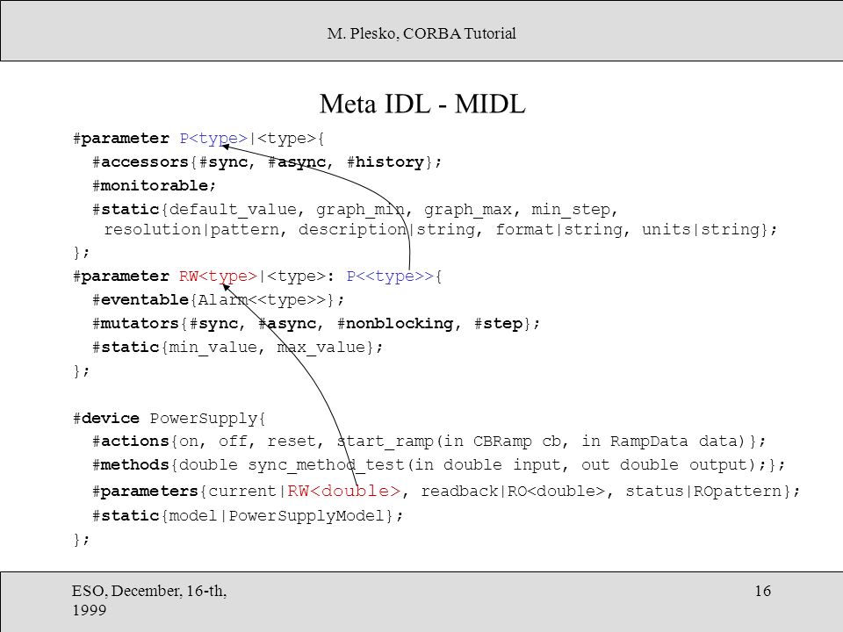The height and width of the screenshot is (632, 843).
Task: Click the red "RW<type>" parameter name
Action: pyautogui.click(x=219, y=276)
